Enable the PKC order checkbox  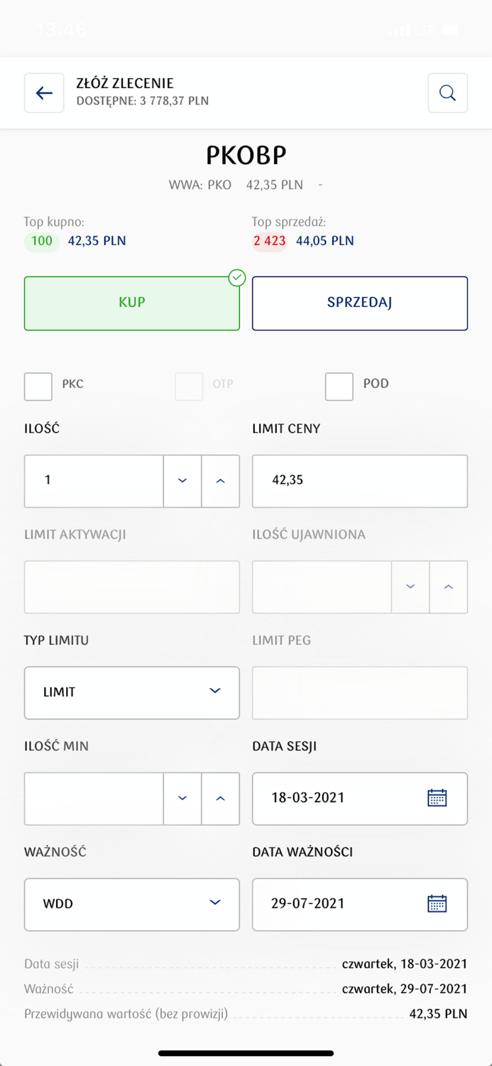[x=38, y=386]
